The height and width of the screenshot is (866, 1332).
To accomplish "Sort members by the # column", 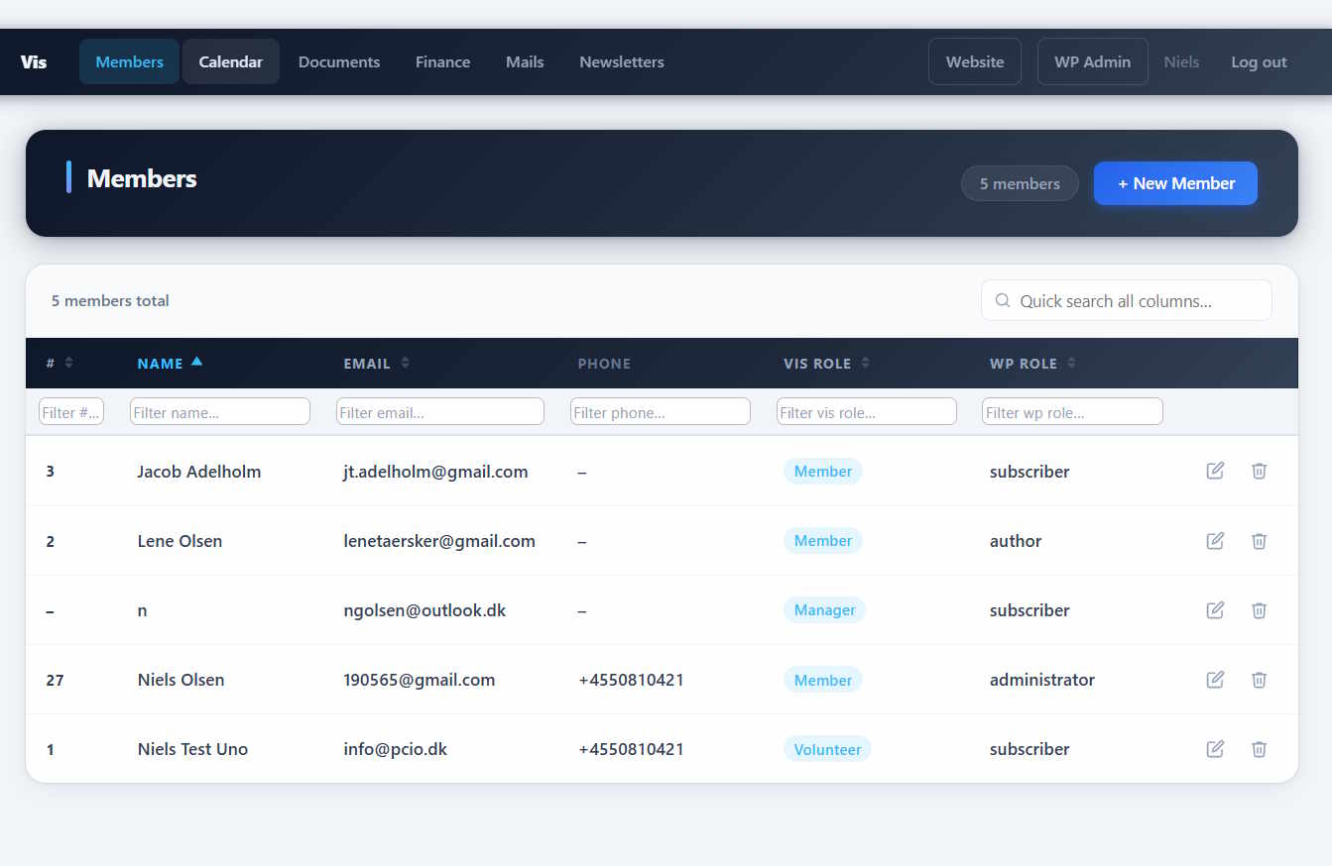I will pyautogui.click(x=60, y=364).
